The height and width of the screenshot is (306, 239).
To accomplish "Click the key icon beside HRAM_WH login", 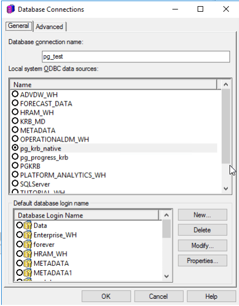I will click(27, 254).
